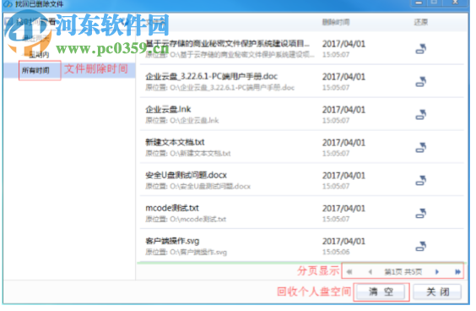The image size is (476, 311).
Task: Click path O:\企业云盘_3.22.6.1-PC端用户手册.doc
Action: point(232,88)
